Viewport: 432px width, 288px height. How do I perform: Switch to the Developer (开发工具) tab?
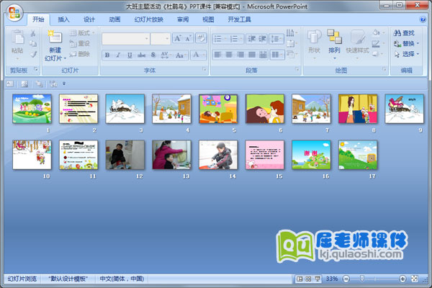pos(239,19)
